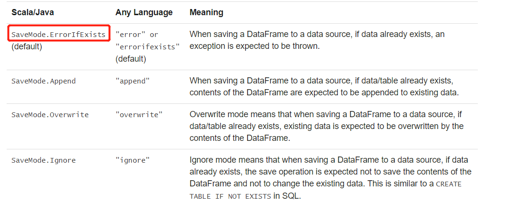Click the "Meaning" column header

[x=207, y=13]
